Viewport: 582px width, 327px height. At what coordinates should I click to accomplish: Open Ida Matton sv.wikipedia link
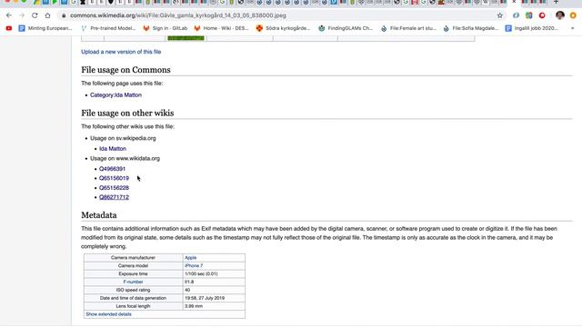pos(113,149)
